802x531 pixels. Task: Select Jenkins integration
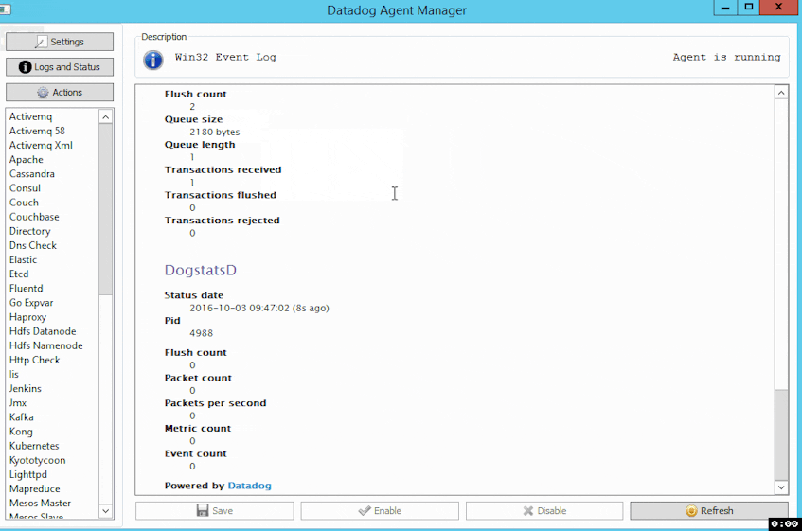[x=25, y=388]
